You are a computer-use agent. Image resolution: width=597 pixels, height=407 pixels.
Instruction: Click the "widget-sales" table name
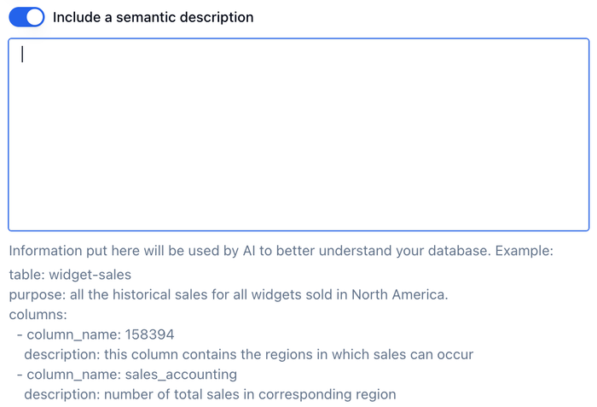tap(90, 274)
